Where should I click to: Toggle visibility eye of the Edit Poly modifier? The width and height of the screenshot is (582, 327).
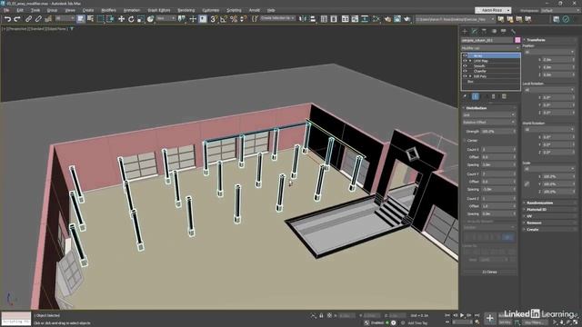pyautogui.click(x=465, y=76)
